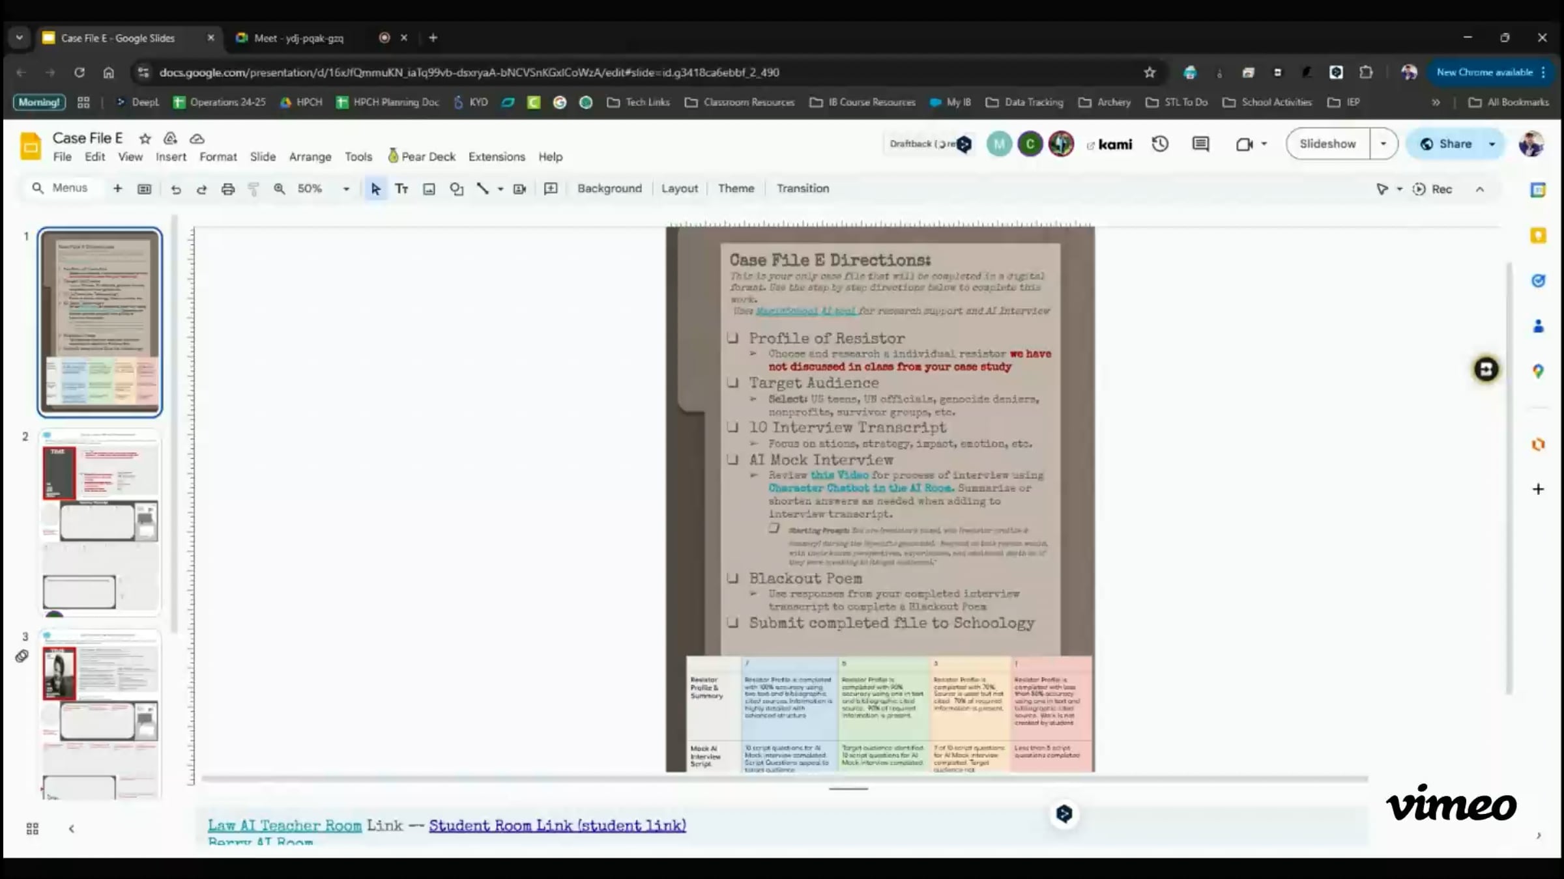The image size is (1564, 879).
Task: Collapse the toolbar with up chevron
Action: click(x=1480, y=189)
